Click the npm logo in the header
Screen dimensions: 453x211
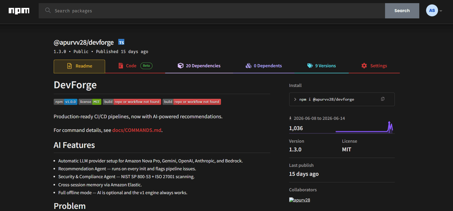19,11
